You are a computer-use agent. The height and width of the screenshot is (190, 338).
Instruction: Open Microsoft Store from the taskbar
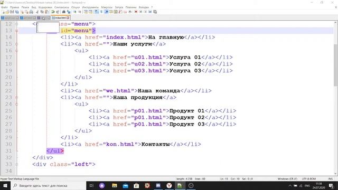(136, 185)
